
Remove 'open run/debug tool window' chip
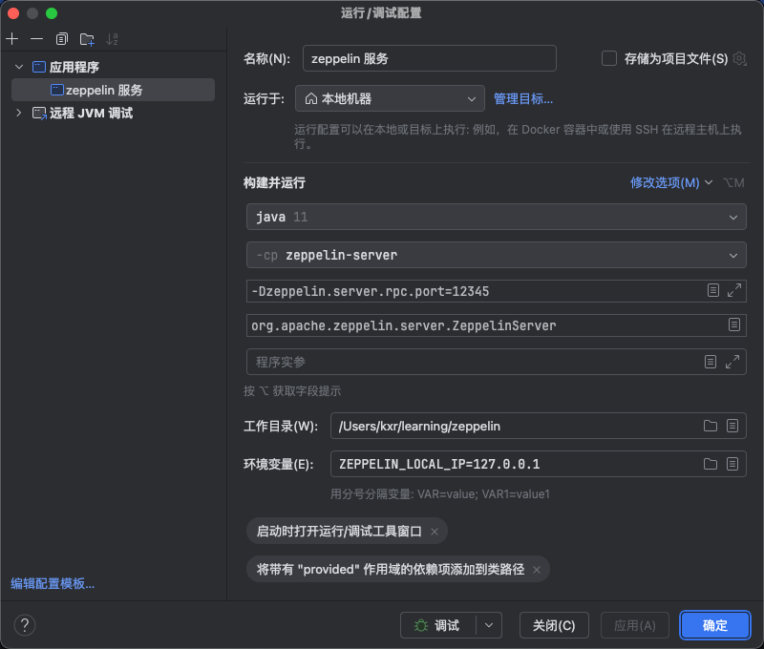tap(435, 532)
